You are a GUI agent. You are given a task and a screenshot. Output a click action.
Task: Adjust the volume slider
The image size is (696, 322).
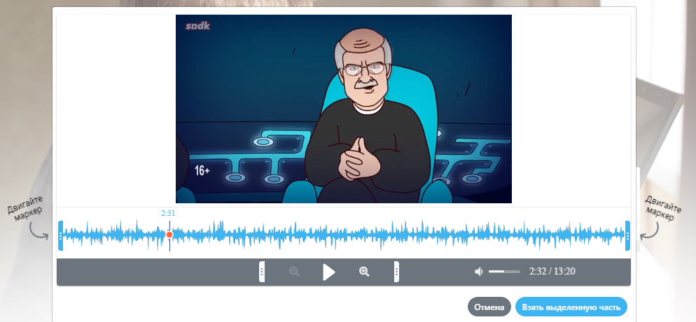(504, 272)
